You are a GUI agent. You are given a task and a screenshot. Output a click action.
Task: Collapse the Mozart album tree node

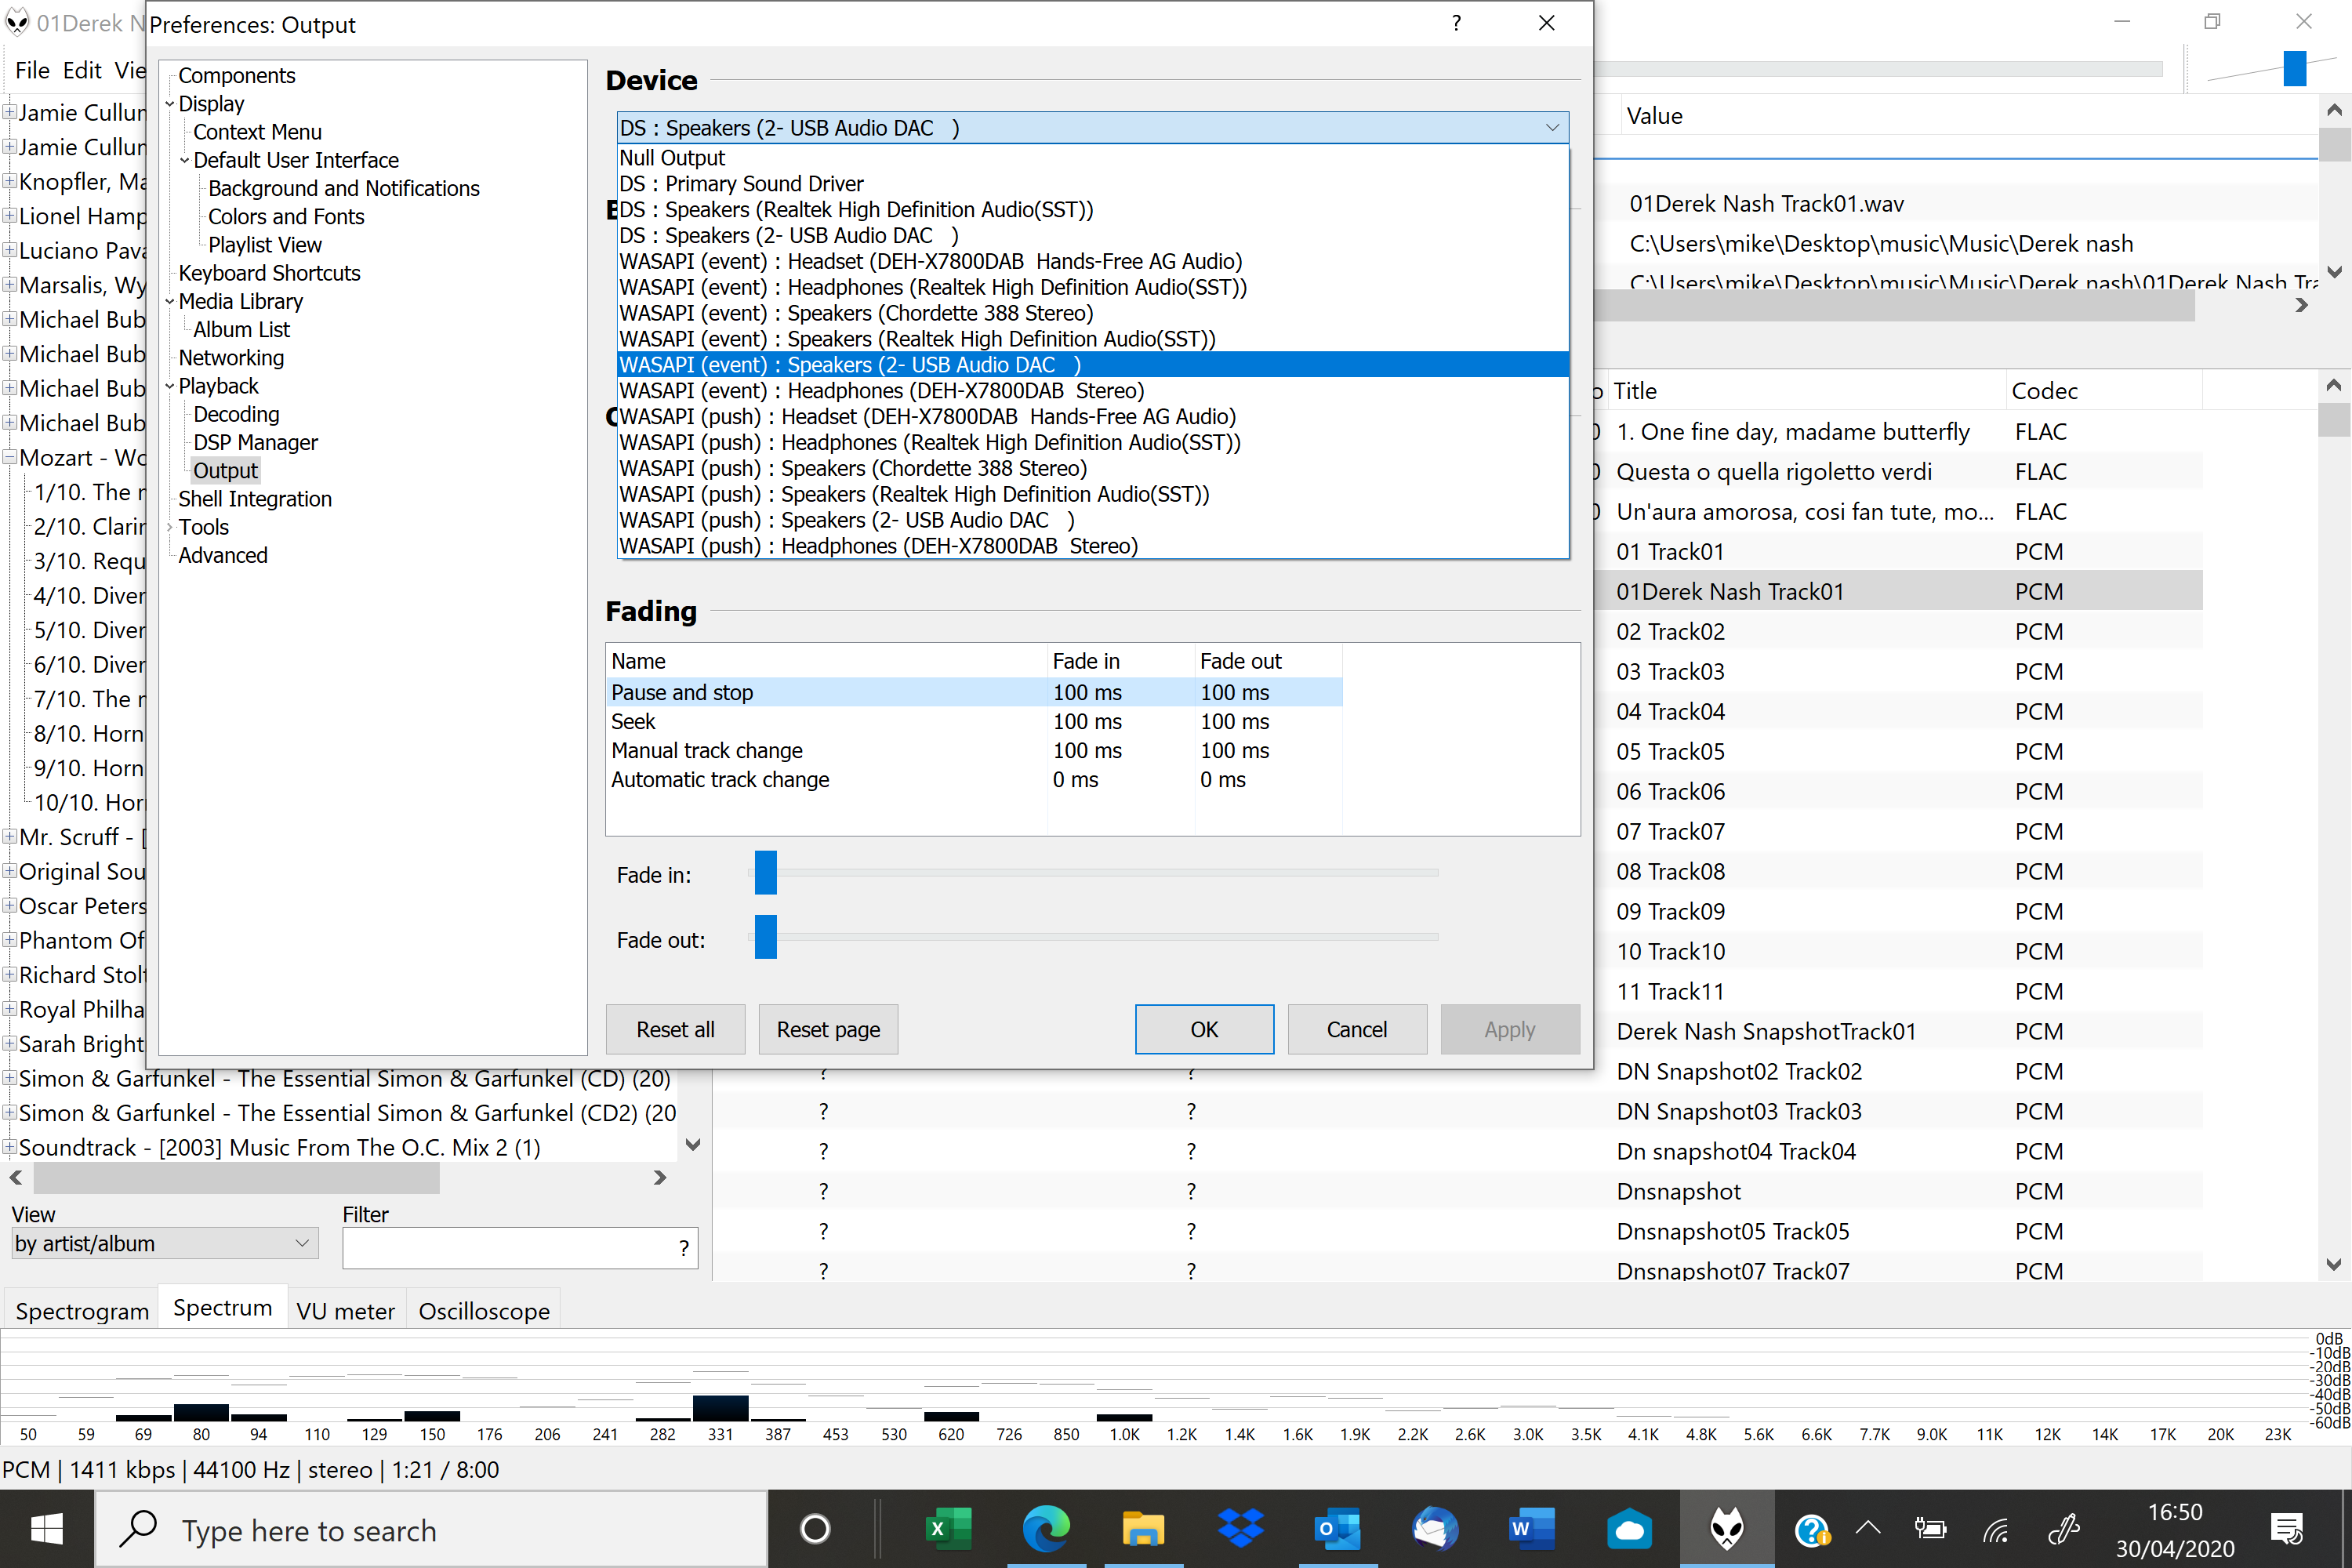coord(9,458)
